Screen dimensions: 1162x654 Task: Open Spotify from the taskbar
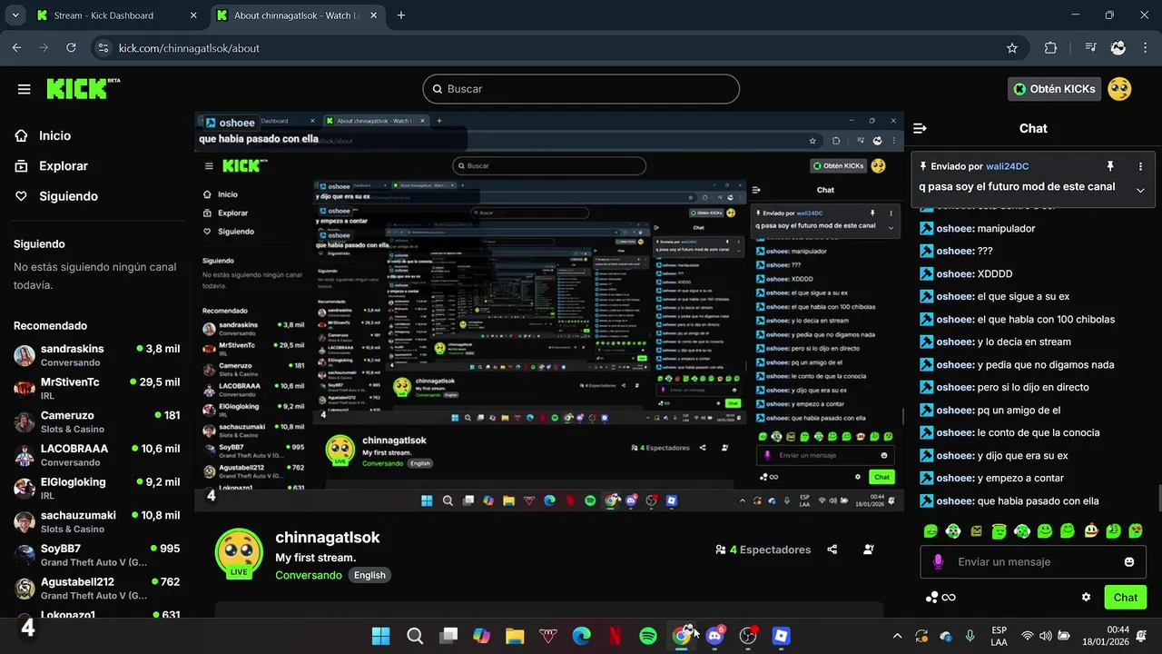(x=648, y=636)
